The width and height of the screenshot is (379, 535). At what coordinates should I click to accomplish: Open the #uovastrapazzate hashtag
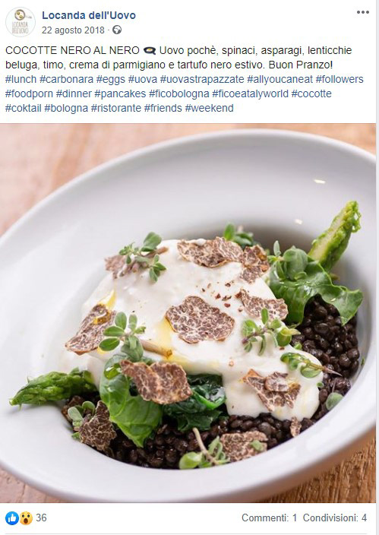click(x=202, y=79)
